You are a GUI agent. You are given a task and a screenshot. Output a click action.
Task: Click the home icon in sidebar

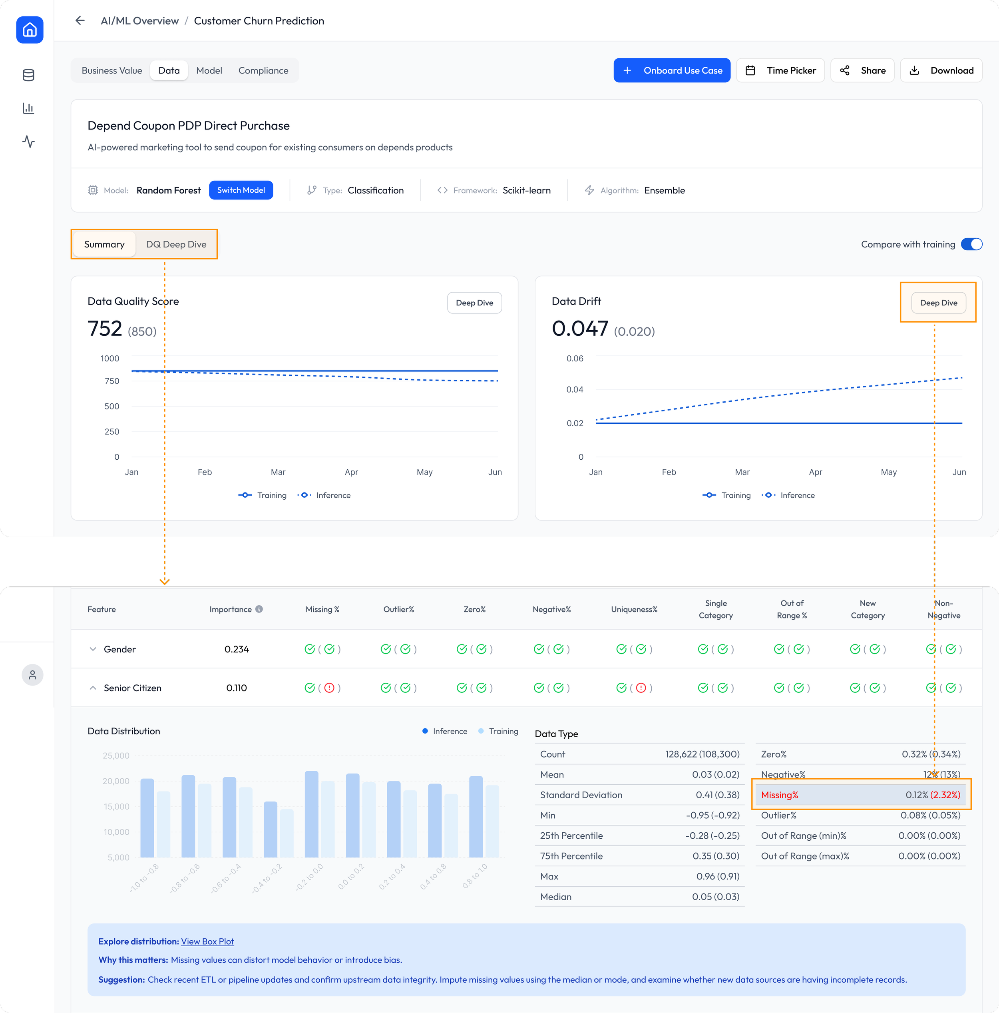coord(29,30)
